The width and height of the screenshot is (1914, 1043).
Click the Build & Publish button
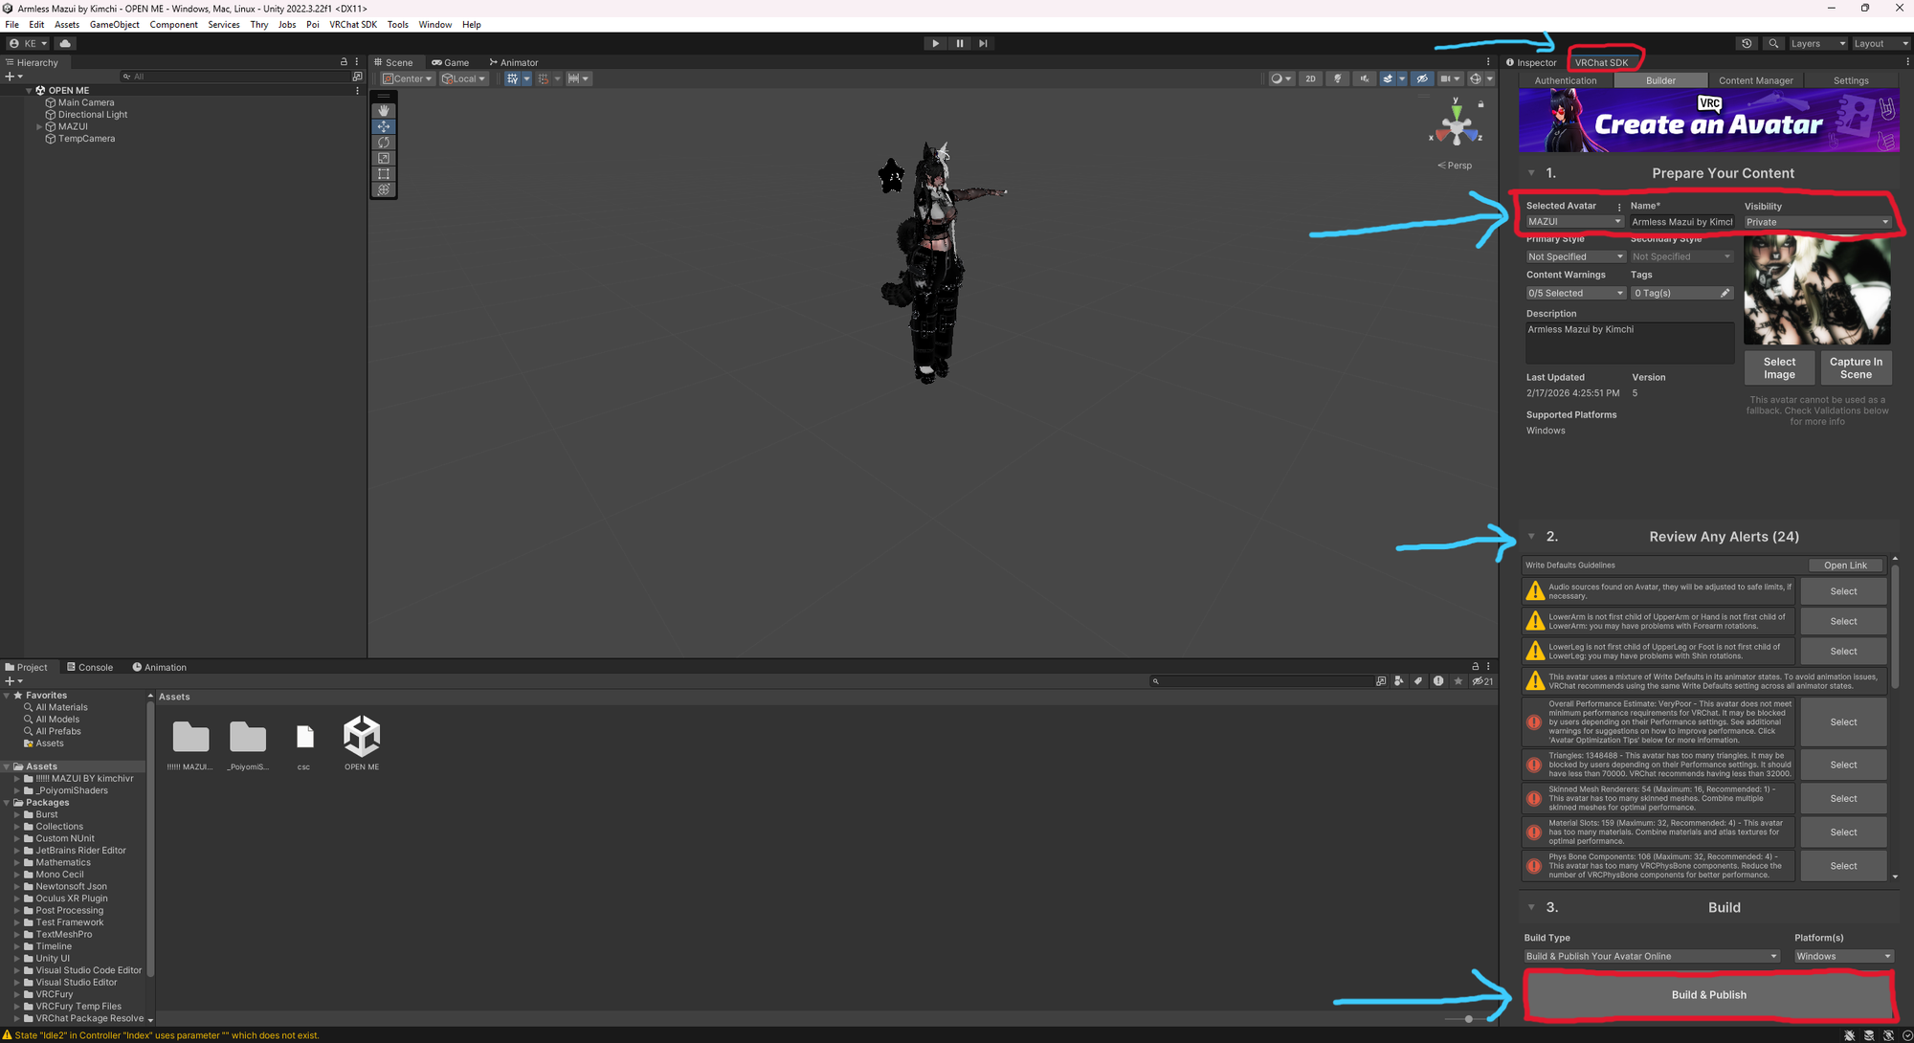coord(1708,995)
